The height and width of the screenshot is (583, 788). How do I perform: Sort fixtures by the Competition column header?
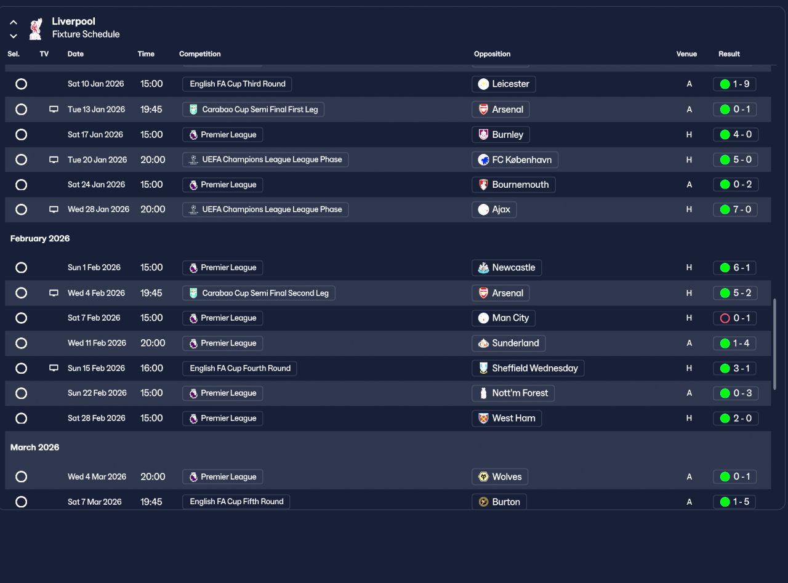click(200, 54)
